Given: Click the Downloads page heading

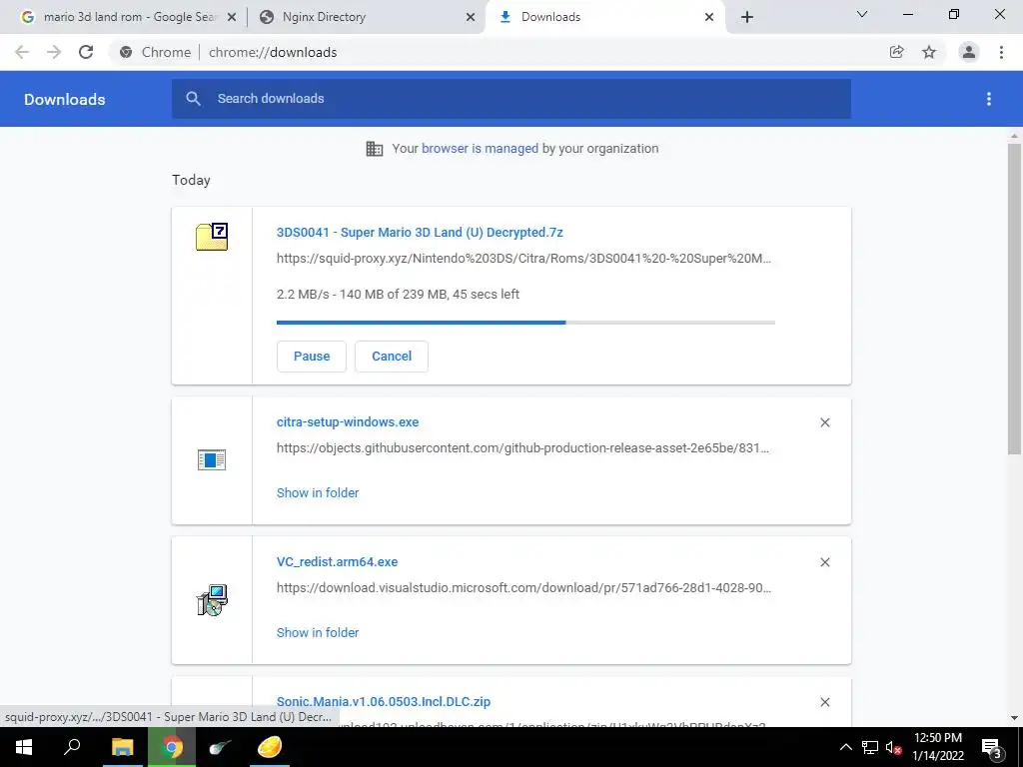Looking at the screenshot, I should pyautogui.click(x=65, y=99).
